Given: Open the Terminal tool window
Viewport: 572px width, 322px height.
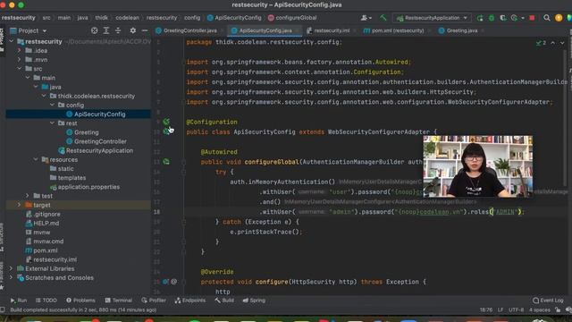Looking at the screenshot, I should tap(119, 301).
